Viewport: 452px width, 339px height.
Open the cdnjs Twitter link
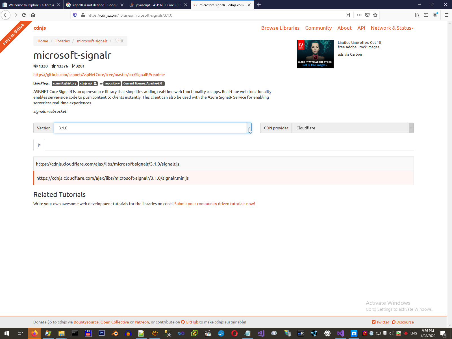click(x=381, y=322)
